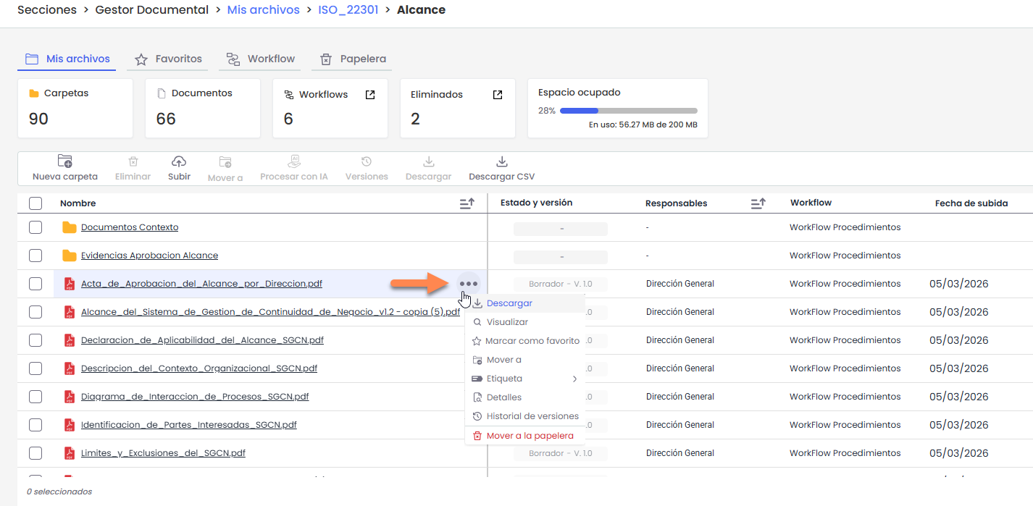Click three-dots menu for Acta_de_Aprobacion file
The image size is (1033, 506).
point(469,284)
